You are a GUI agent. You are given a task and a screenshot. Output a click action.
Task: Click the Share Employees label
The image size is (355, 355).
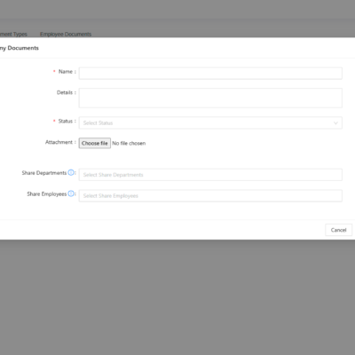pos(47,193)
